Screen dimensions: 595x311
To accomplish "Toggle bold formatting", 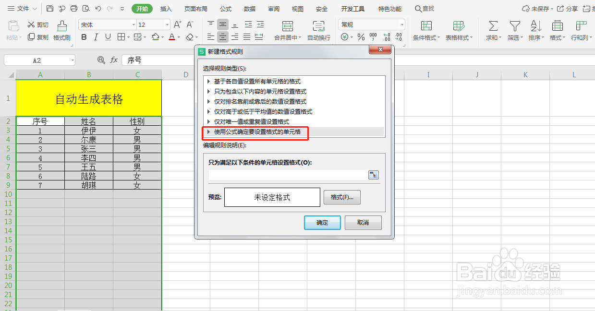I will pyautogui.click(x=84, y=37).
